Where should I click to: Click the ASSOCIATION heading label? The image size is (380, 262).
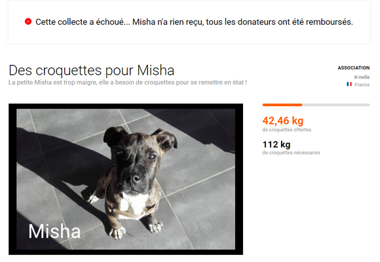pyautogui.click(x=354, y=68)
